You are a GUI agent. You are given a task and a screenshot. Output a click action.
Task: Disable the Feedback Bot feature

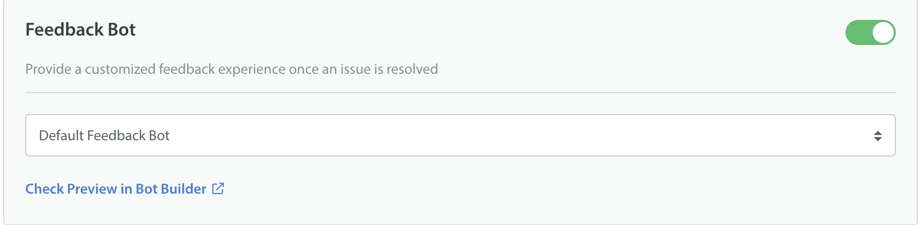point(870,32)
